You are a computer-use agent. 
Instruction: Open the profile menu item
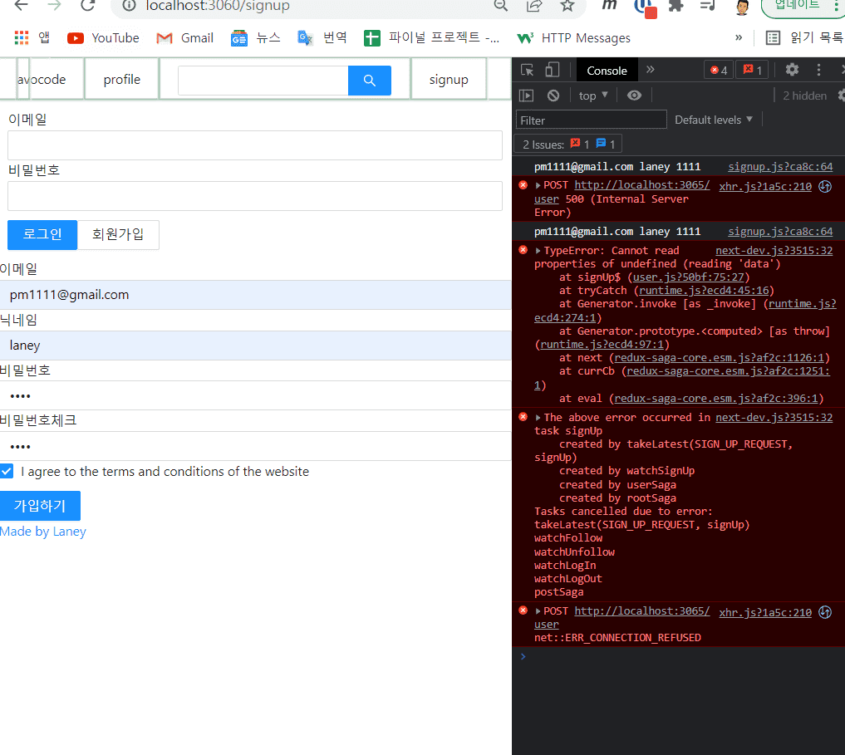(x=122, y=79)
